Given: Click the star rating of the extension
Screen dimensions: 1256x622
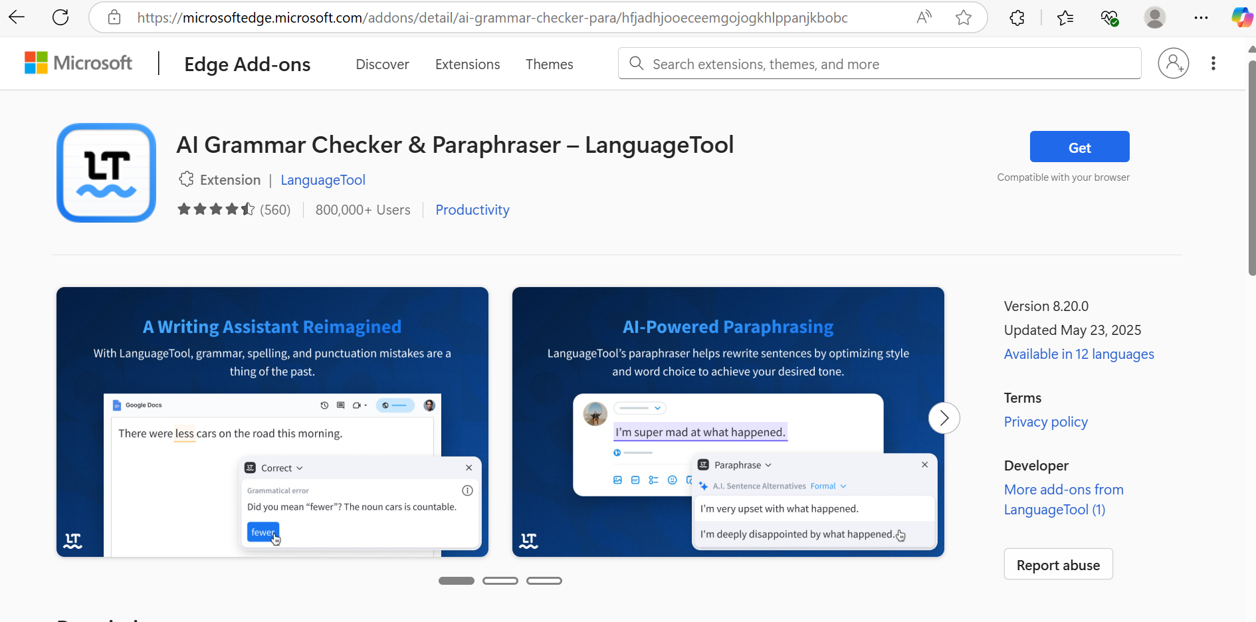Looking at the screenshot, I should tap(216, 209).
